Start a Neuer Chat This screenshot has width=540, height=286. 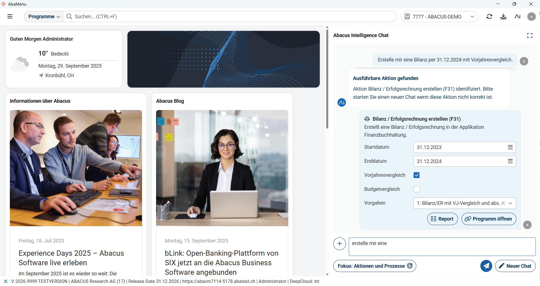[x=515, y=266]
